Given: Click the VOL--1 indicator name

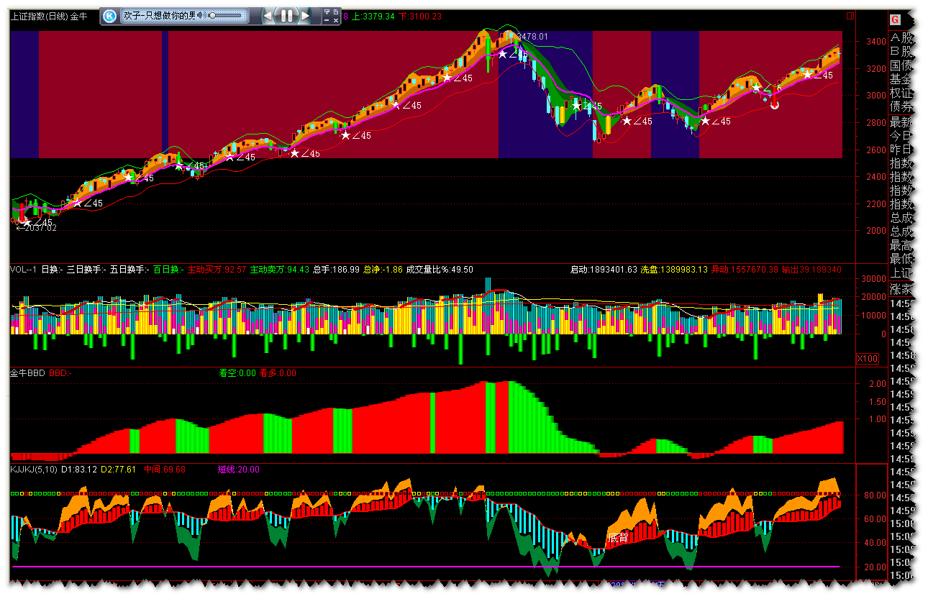Looking at the screenshot, I should point(24,270).
